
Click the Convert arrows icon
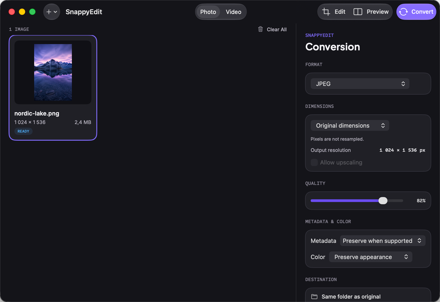[404, 12]
